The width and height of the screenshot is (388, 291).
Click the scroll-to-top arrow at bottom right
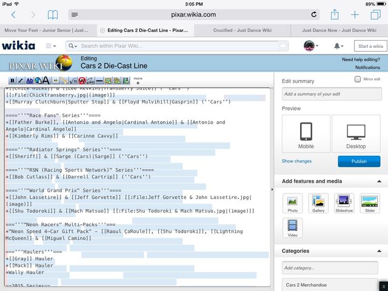[383, 286]
